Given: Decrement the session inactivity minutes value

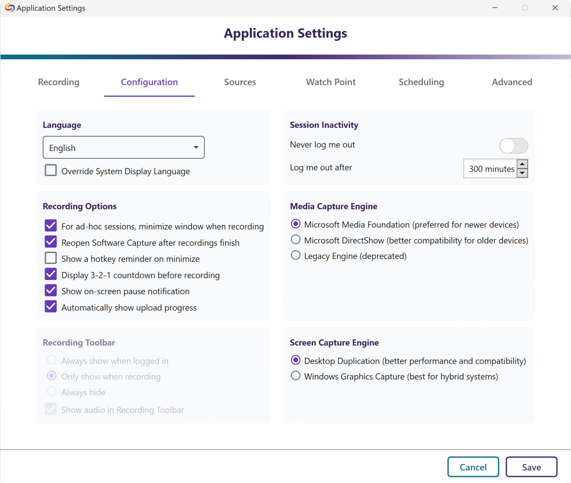Looking at the screenshot, I should (x=522, y=173).
